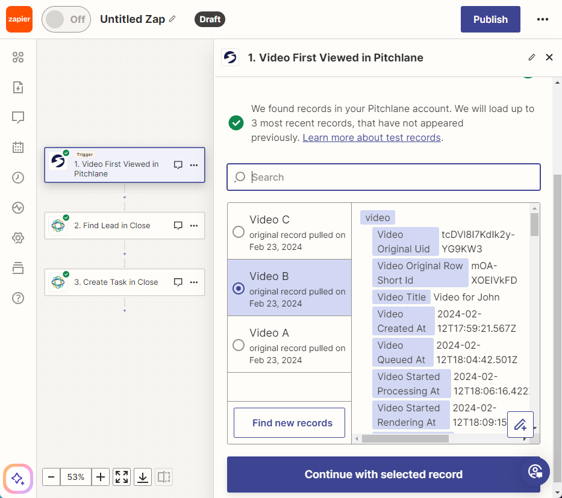
Task: Add comment on Create Task step
Action: tap(178, 282)
